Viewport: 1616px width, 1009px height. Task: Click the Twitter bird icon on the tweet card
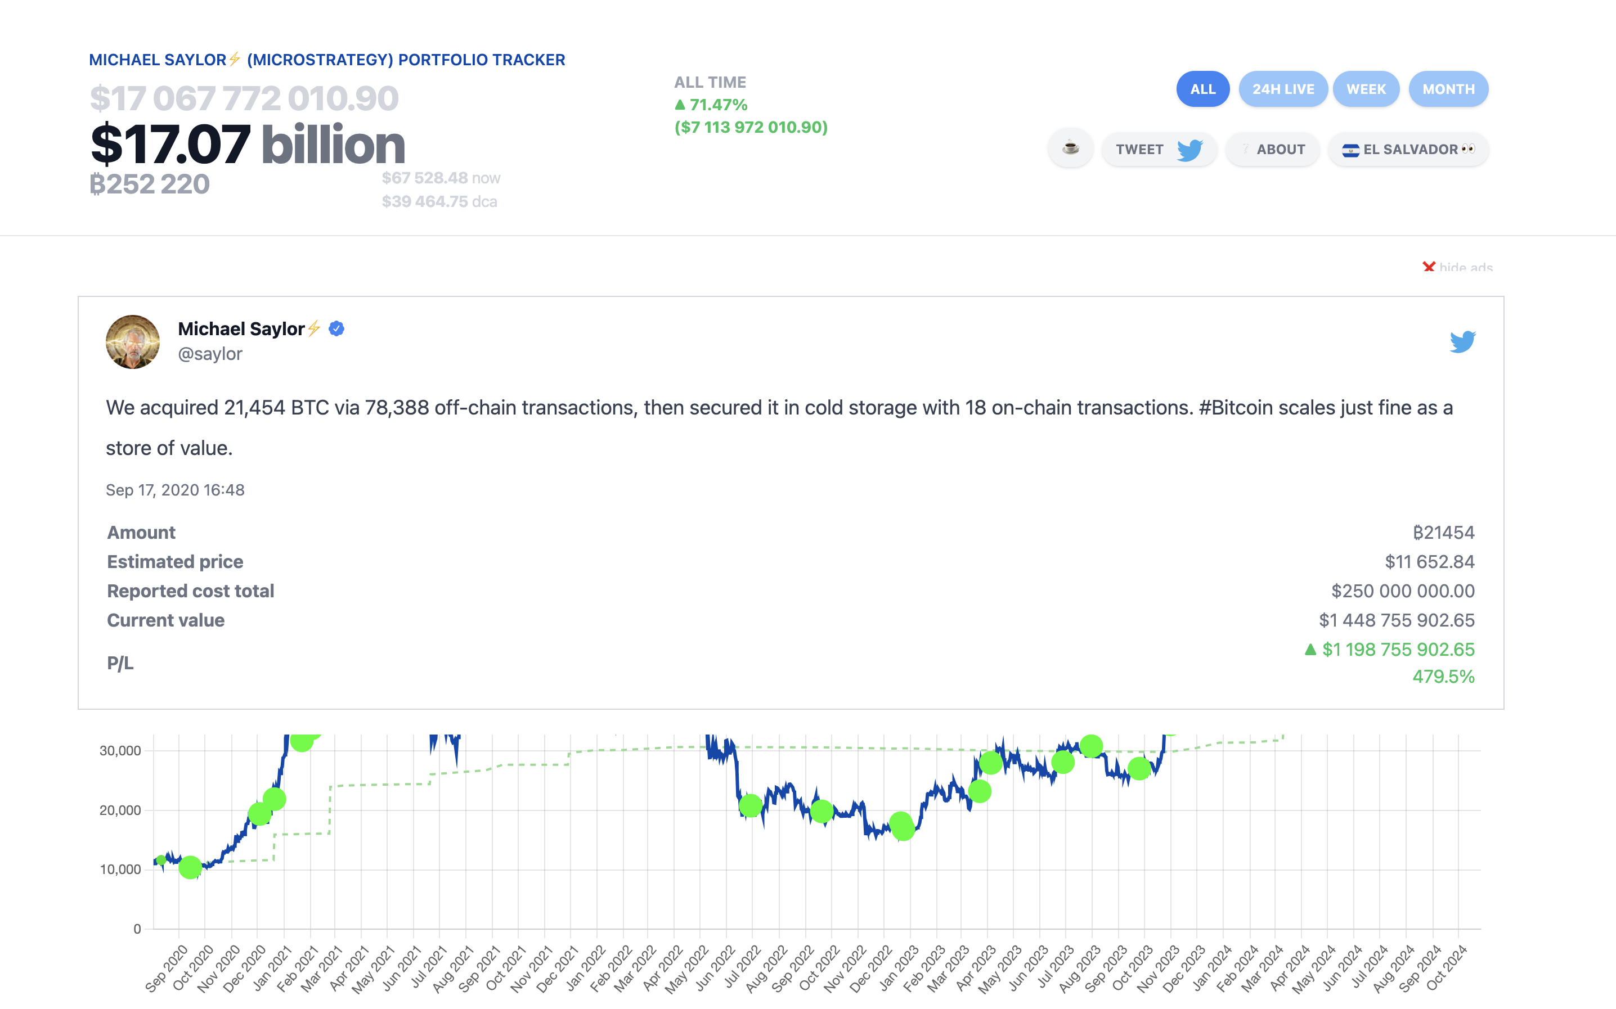(1463, 341)
